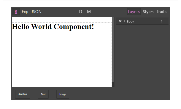Toggle the B borders visibility button
Image resolution: width=181 pixels, height=109 pixels.
coord(16,12)
